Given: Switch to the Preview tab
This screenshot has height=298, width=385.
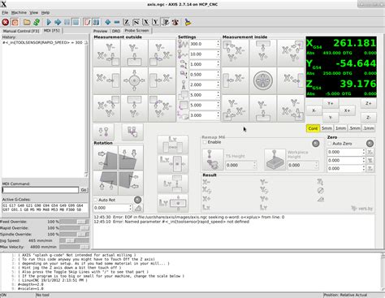Looking at the screenshot, I should [101, 31].
